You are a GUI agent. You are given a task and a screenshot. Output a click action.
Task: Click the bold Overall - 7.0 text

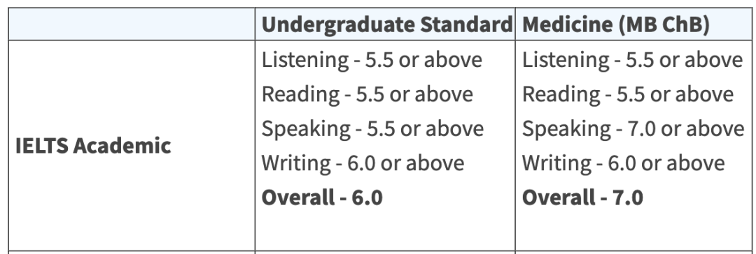coord(583,197)
